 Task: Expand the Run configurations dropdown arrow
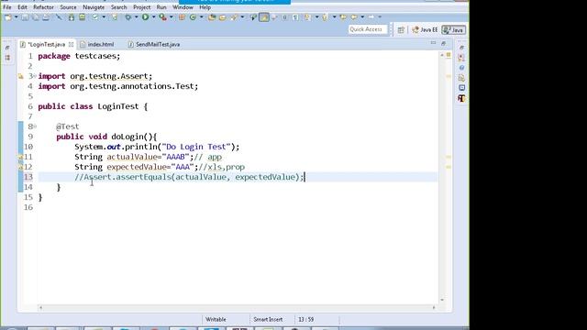click(153, 17)
